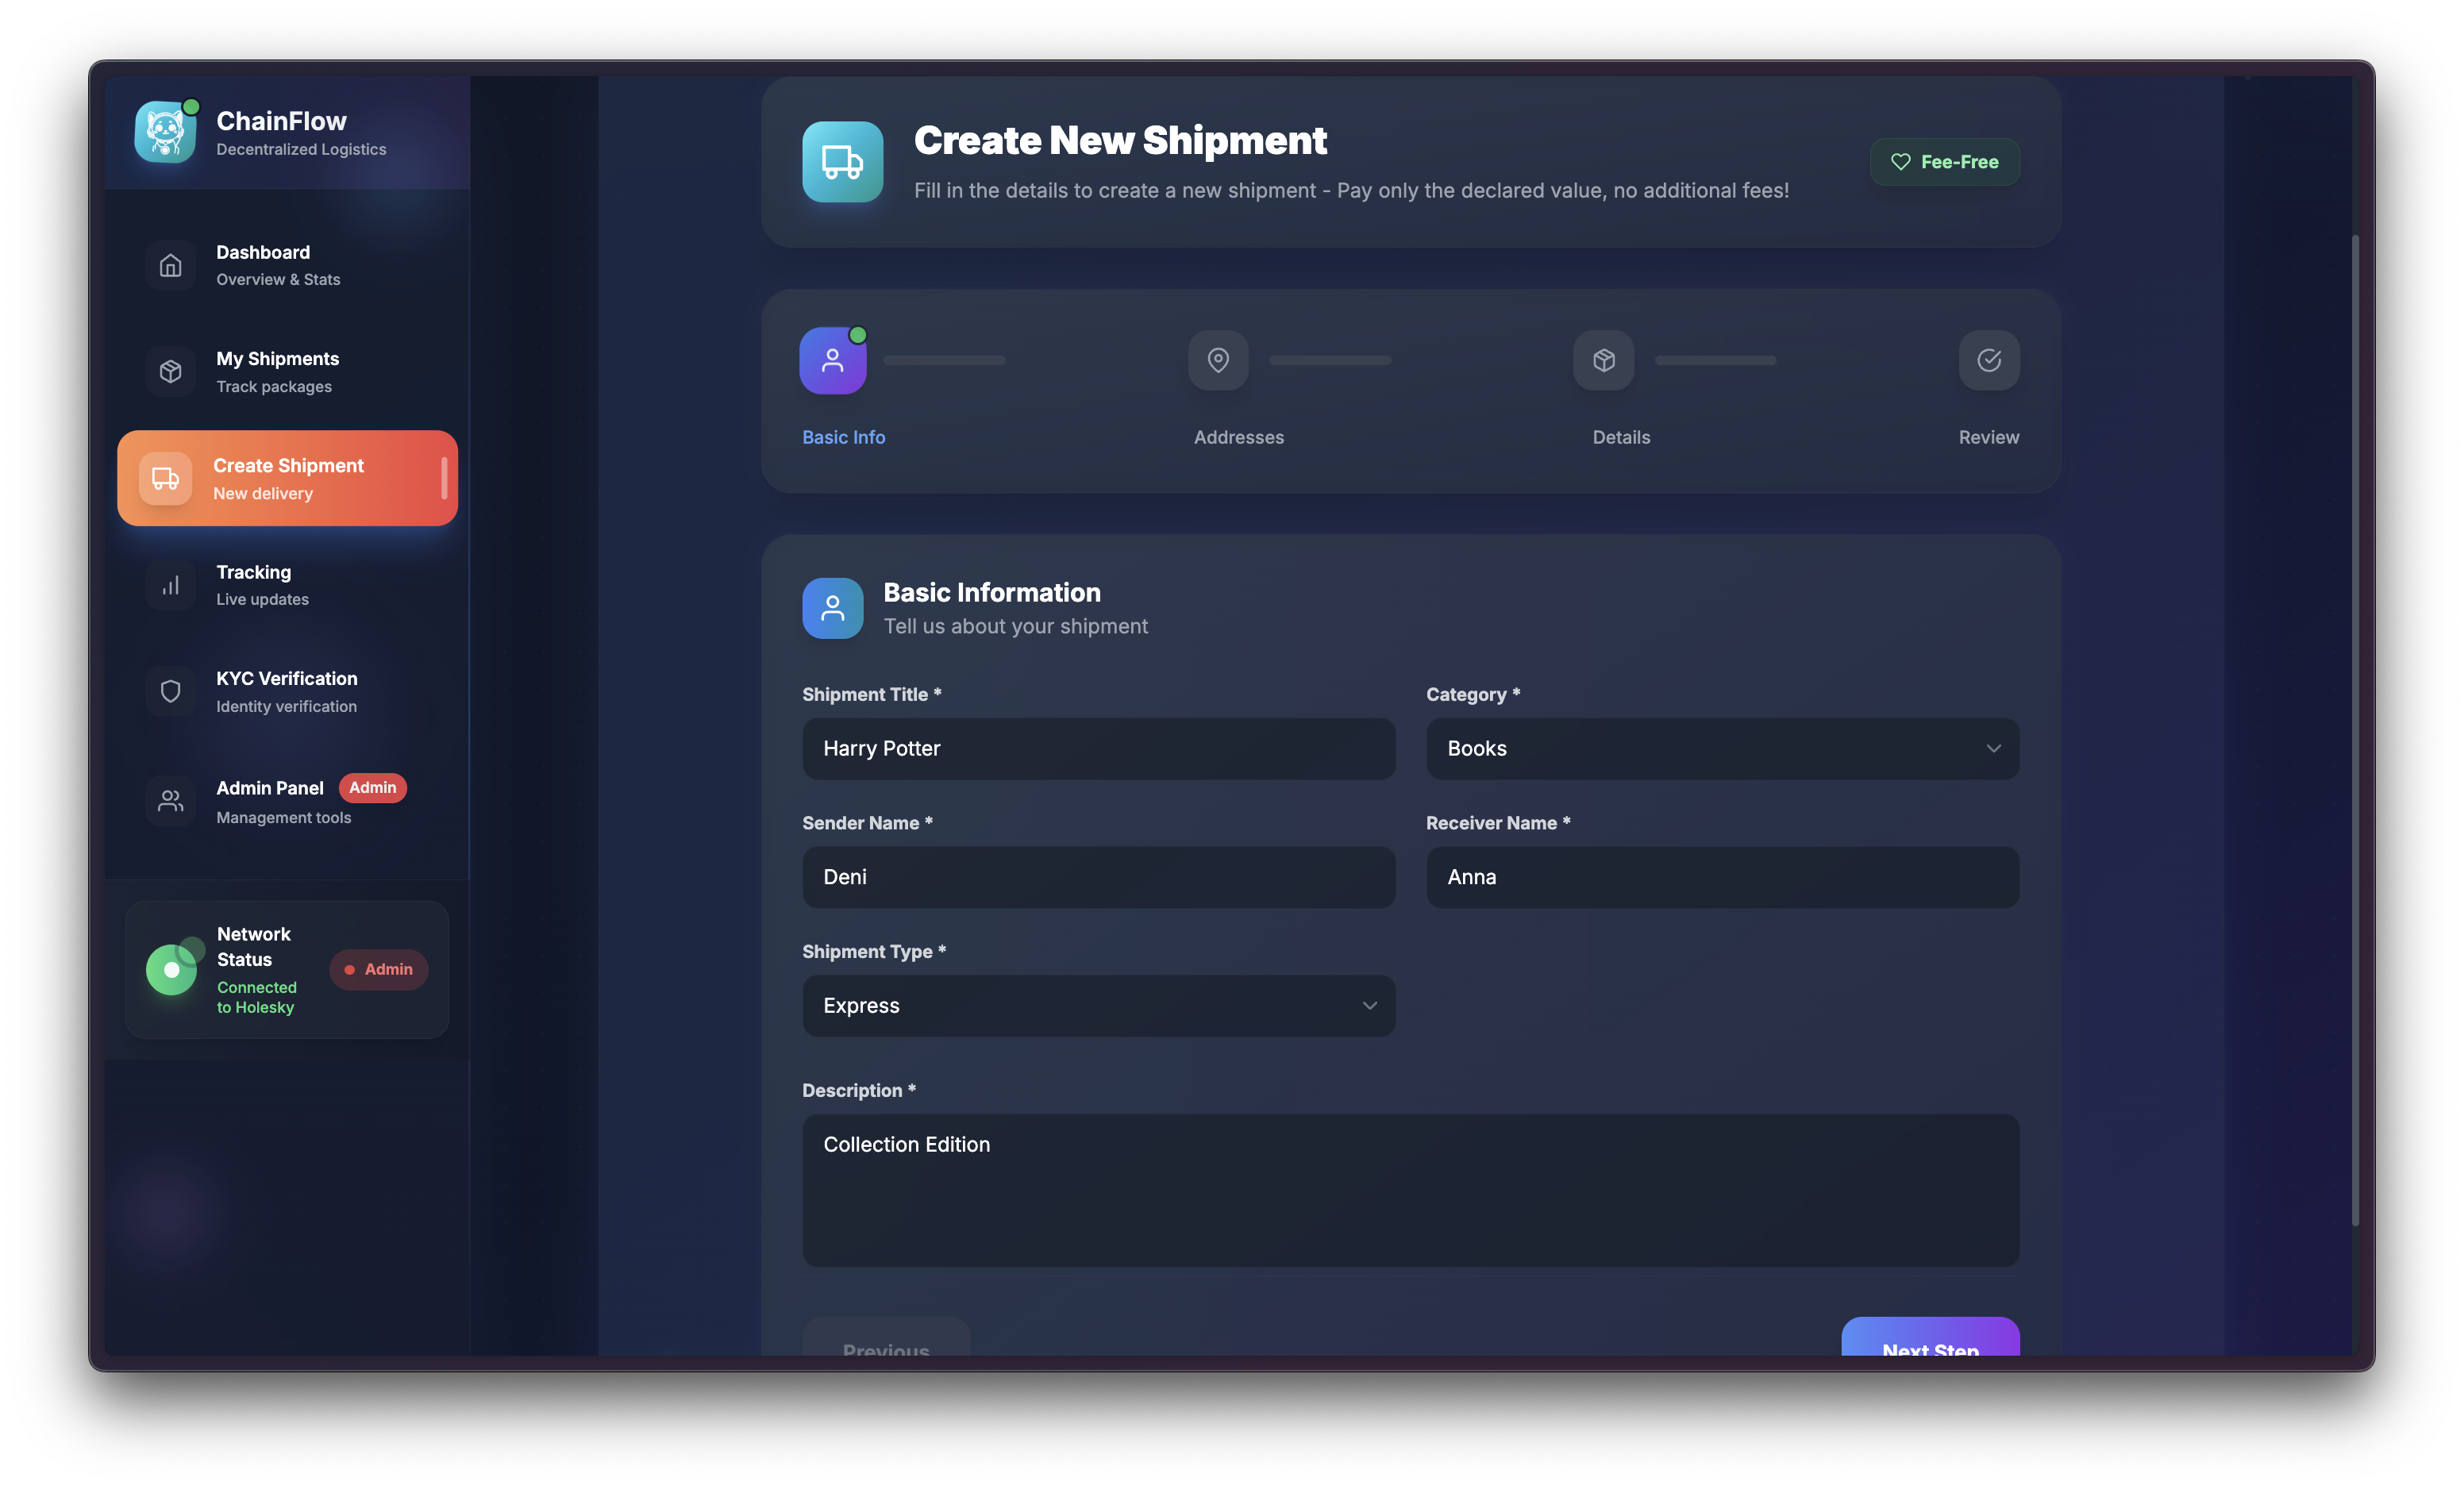The height and width of the screenshot is (1489, 2464).
Task: Click the Shipment Title input field
Action: [x=1098, y=748]
